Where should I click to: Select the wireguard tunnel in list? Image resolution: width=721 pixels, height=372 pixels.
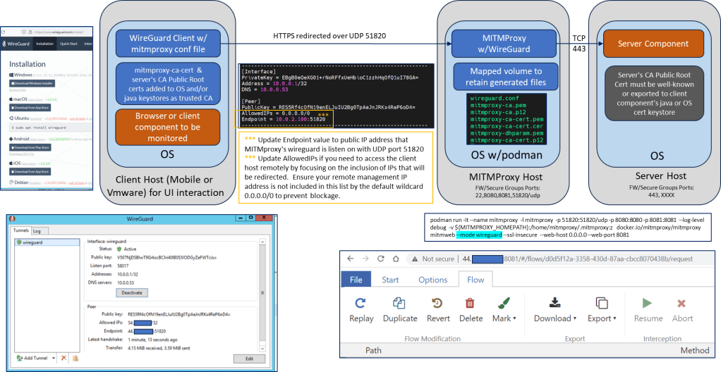point(32,241)
